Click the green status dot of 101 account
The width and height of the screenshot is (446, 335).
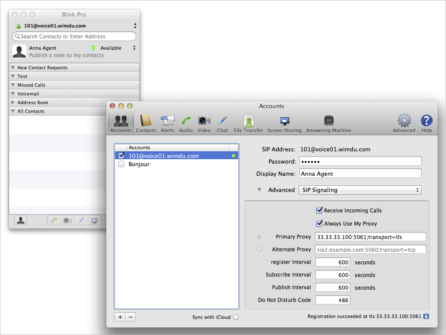233,156
